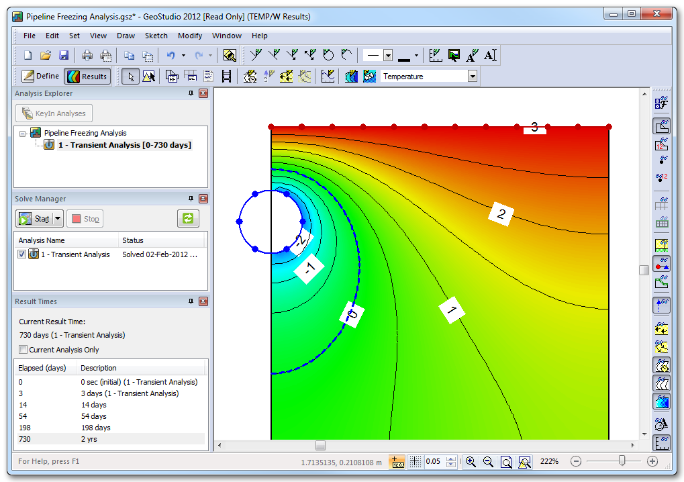Click the green refresh icon in Solve Manager

tap(188, 219)
